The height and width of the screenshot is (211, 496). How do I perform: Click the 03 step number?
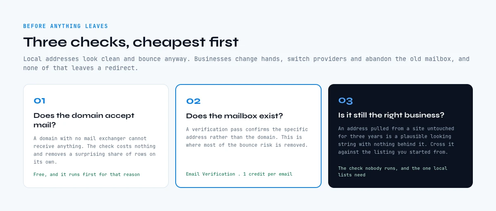346,101
